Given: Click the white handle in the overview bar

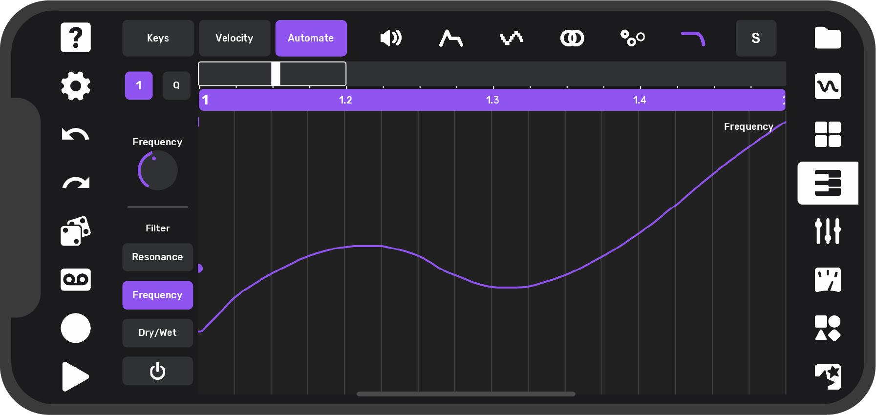Looking at the screenshot, I should pyautogui.click(x=276, y=74).
